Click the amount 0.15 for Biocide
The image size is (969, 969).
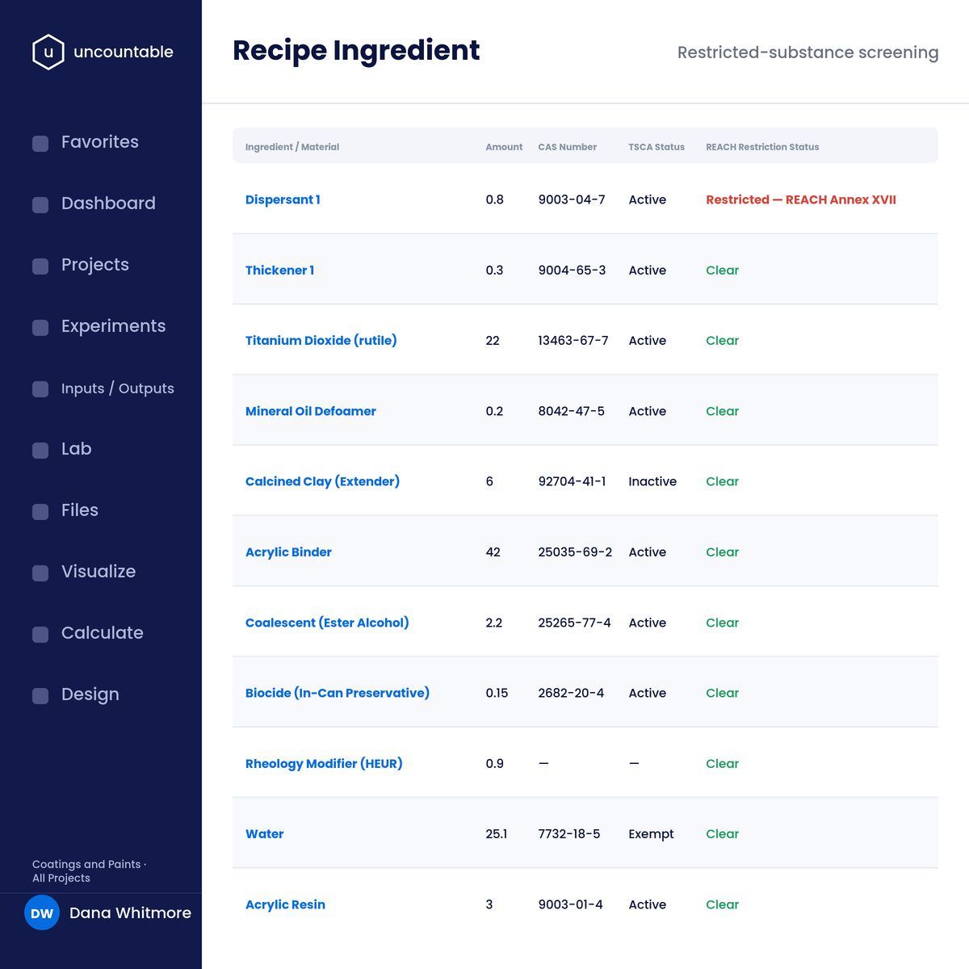[497, 693]
